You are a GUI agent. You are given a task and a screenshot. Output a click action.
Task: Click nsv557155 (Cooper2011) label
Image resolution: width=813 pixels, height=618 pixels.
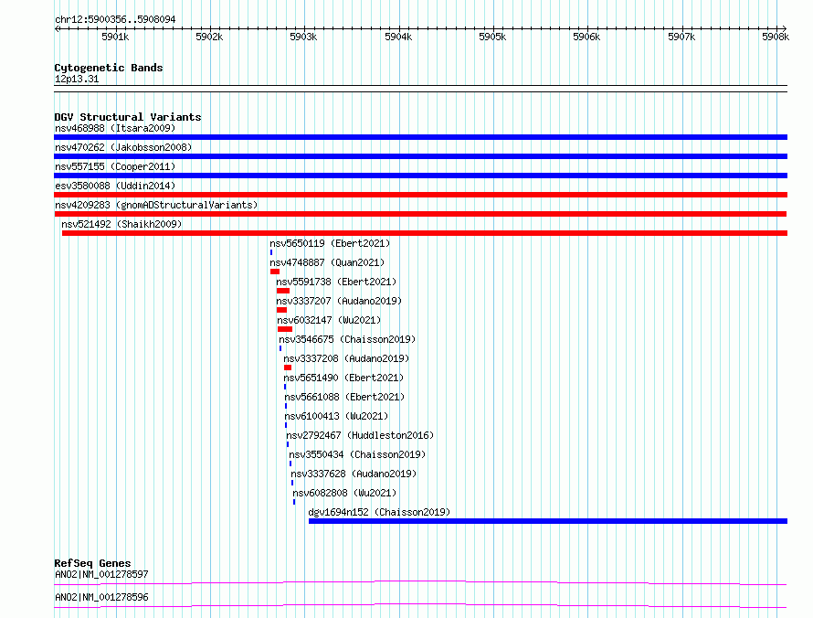click(x=115, y=166)
